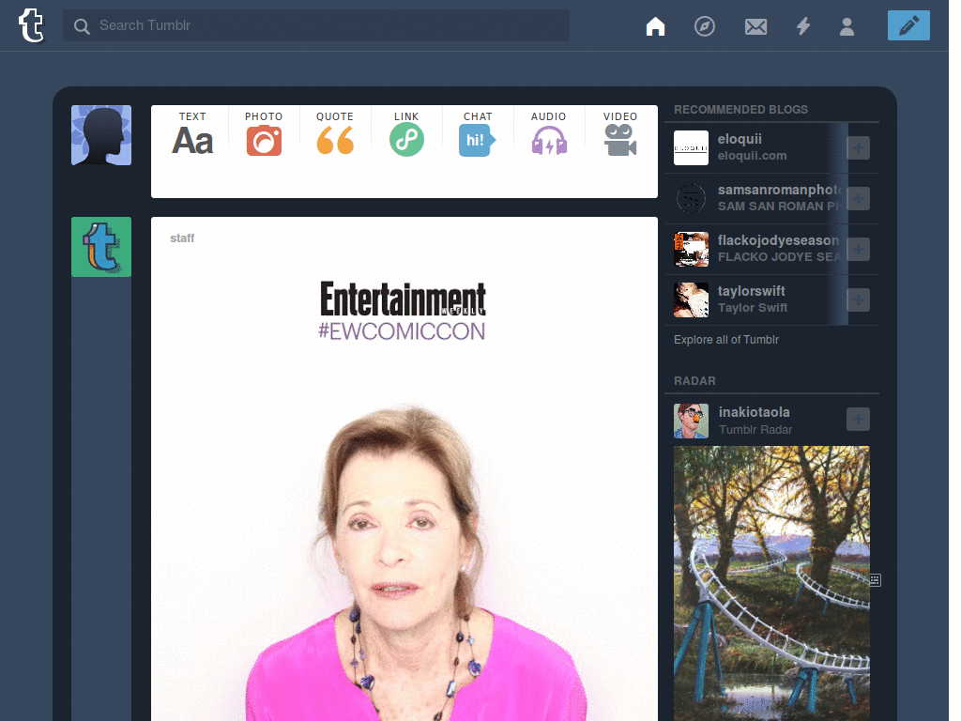The height and width of the screenshot is (721, 961).
Task: Follow samsanromanphoto with plus button
Action: (858, 199)
